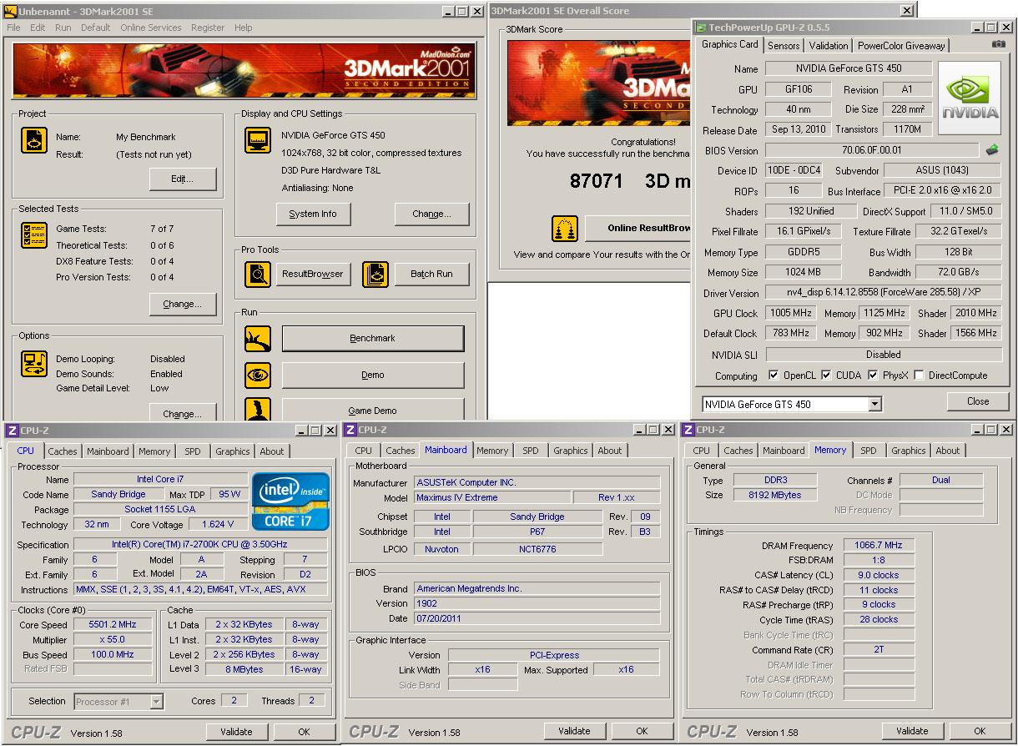
Task: Click the Online ResultBrowser icon in score window
Action: pyautogui.click(x=565, y=229)
